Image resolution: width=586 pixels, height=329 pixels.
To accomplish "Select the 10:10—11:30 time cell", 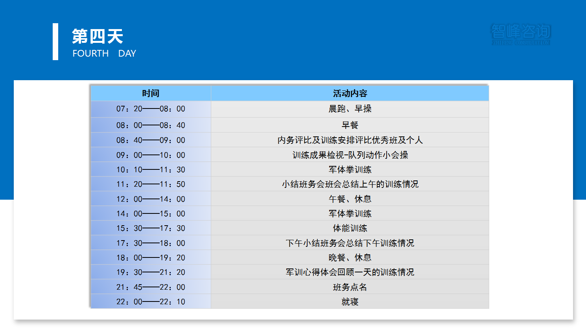I will point(151,170).
